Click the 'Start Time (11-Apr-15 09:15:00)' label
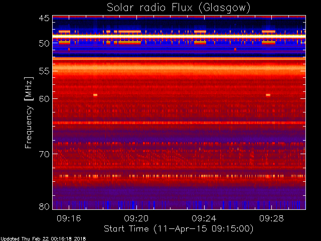Viewport: 321px width, 241px height. 179,229
